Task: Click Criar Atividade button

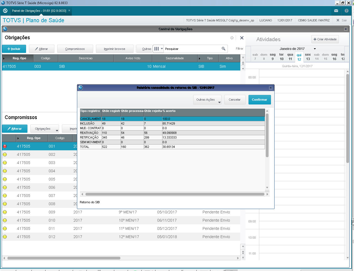Action: (x=325, y=39)
